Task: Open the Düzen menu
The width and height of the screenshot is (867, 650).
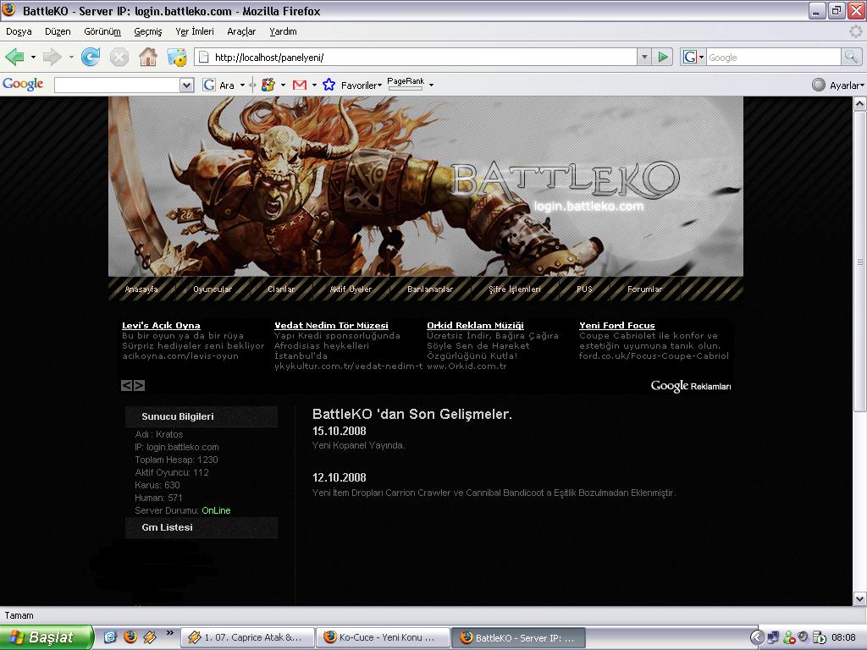Action: coord(58,31)
